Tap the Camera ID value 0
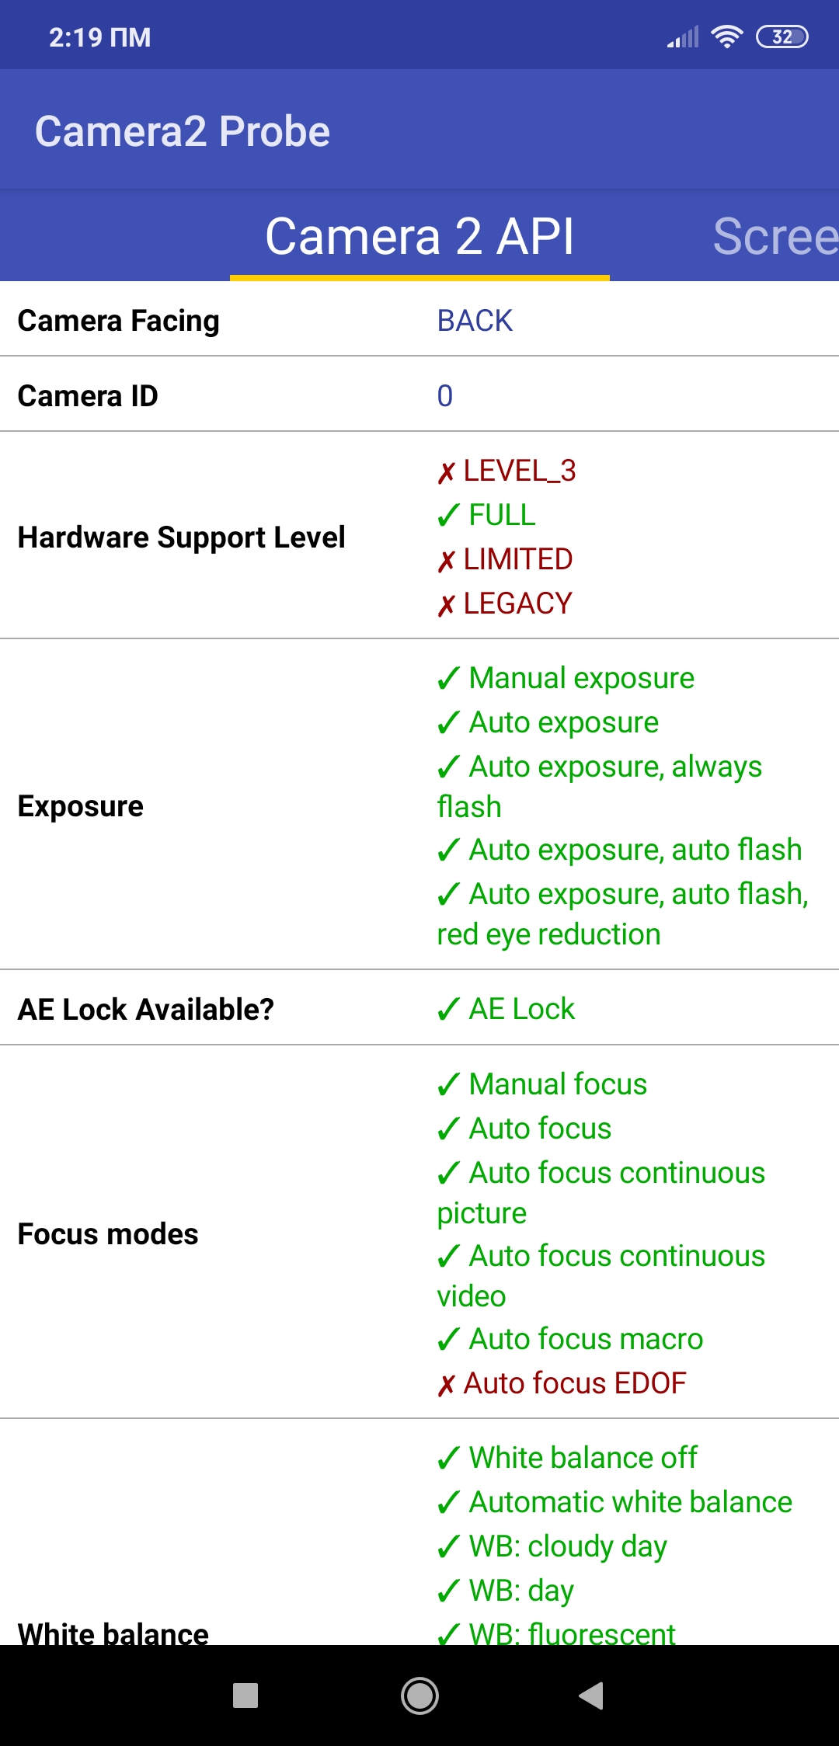Image resolution: width=839 pixels, height=1746 pixels. pos(444,396)
